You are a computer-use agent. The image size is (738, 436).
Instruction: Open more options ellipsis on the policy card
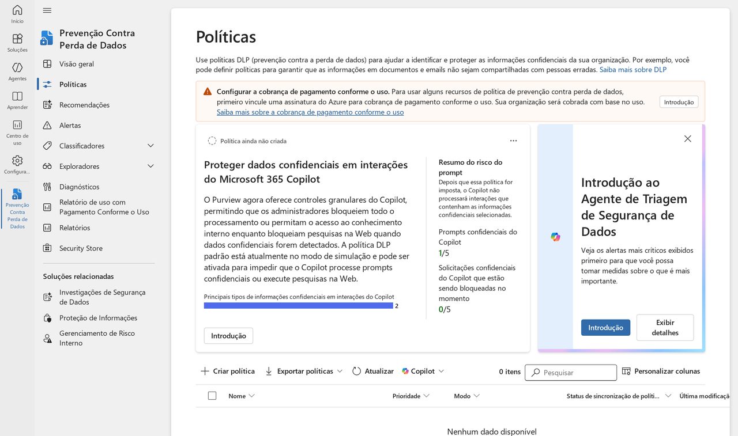513,141
